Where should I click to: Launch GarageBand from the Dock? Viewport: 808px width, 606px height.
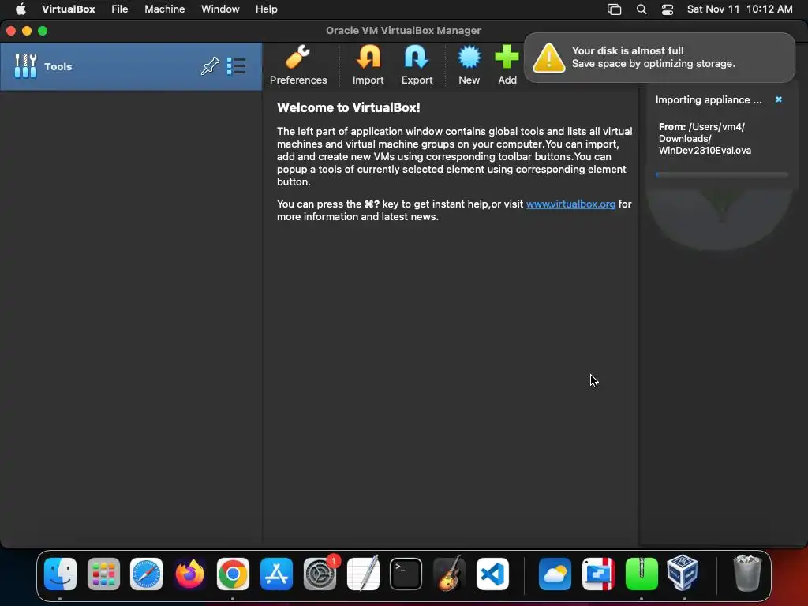point(449,574)
